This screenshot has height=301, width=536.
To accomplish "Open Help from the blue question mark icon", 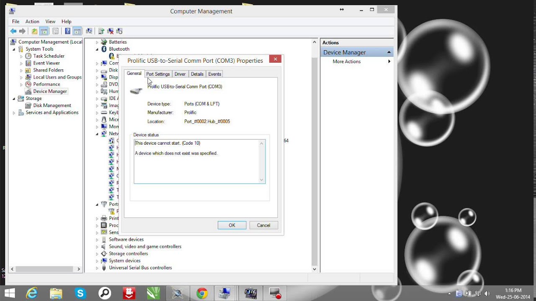I will pos(67,31).
